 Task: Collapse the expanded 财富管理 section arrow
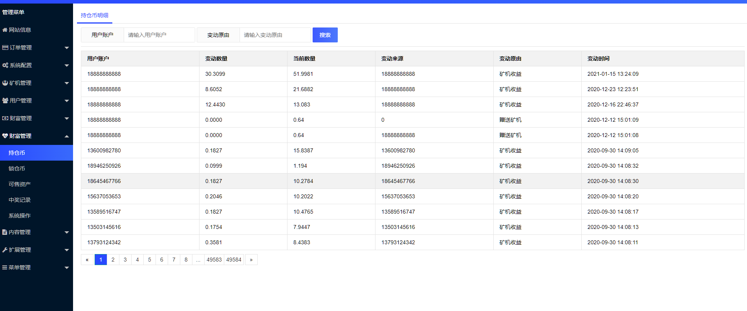pos(66,136)
